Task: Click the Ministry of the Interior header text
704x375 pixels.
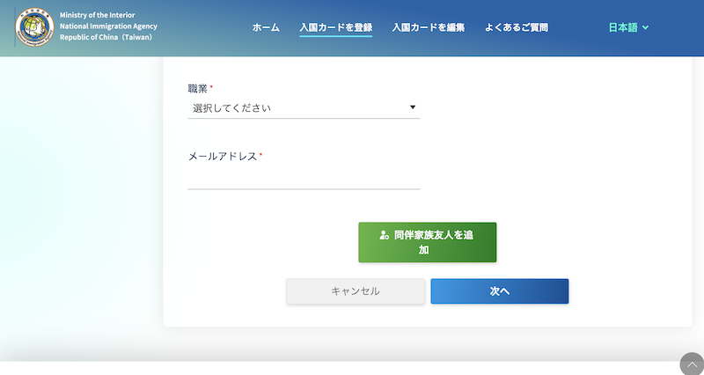Action: pyautogui.click(x=103, y=16)
